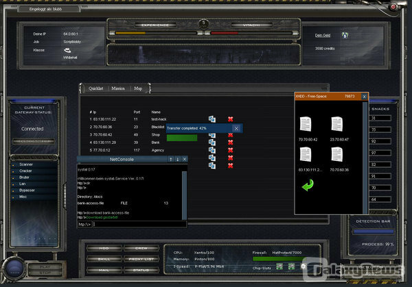Viewport: 412px width, 287px height.
Task: Delete the test-hack entry with its red X
Action: click(x=231, y=119)
